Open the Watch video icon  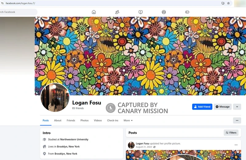(141, 12)
